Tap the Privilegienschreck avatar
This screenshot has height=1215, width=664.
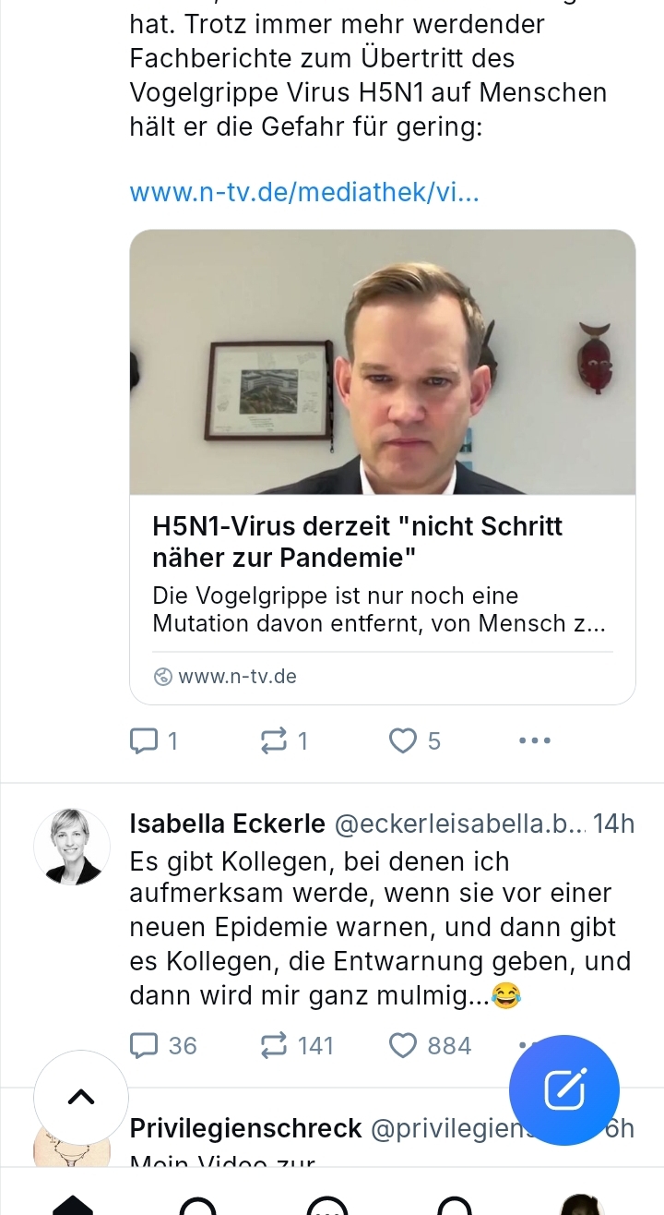(x=72, y=1149)
